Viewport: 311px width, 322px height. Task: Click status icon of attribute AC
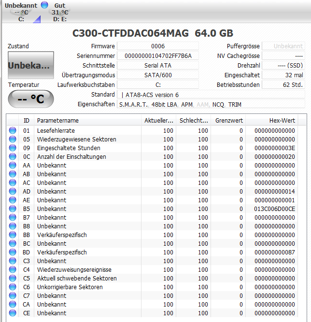click(x=13, y=182)
